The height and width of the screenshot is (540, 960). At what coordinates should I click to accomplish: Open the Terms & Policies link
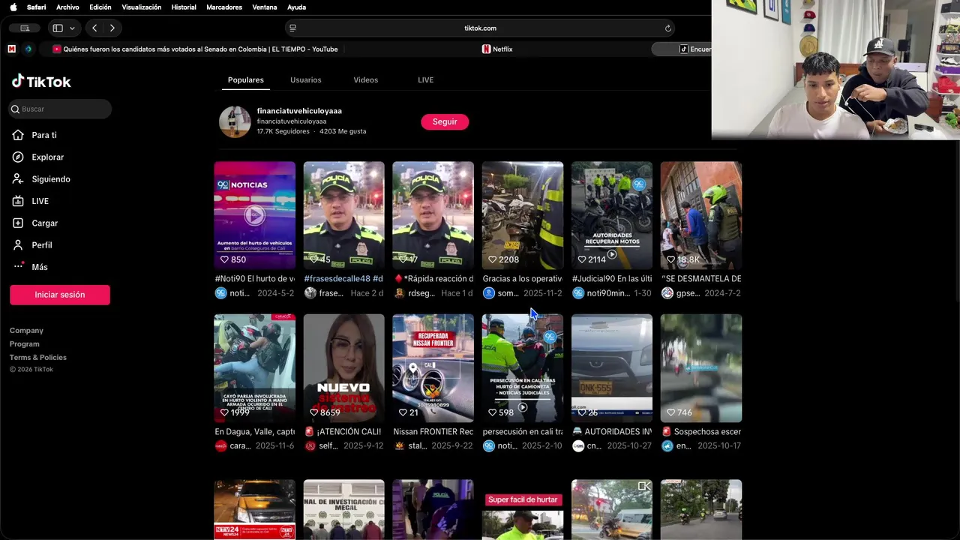(38, 357)
